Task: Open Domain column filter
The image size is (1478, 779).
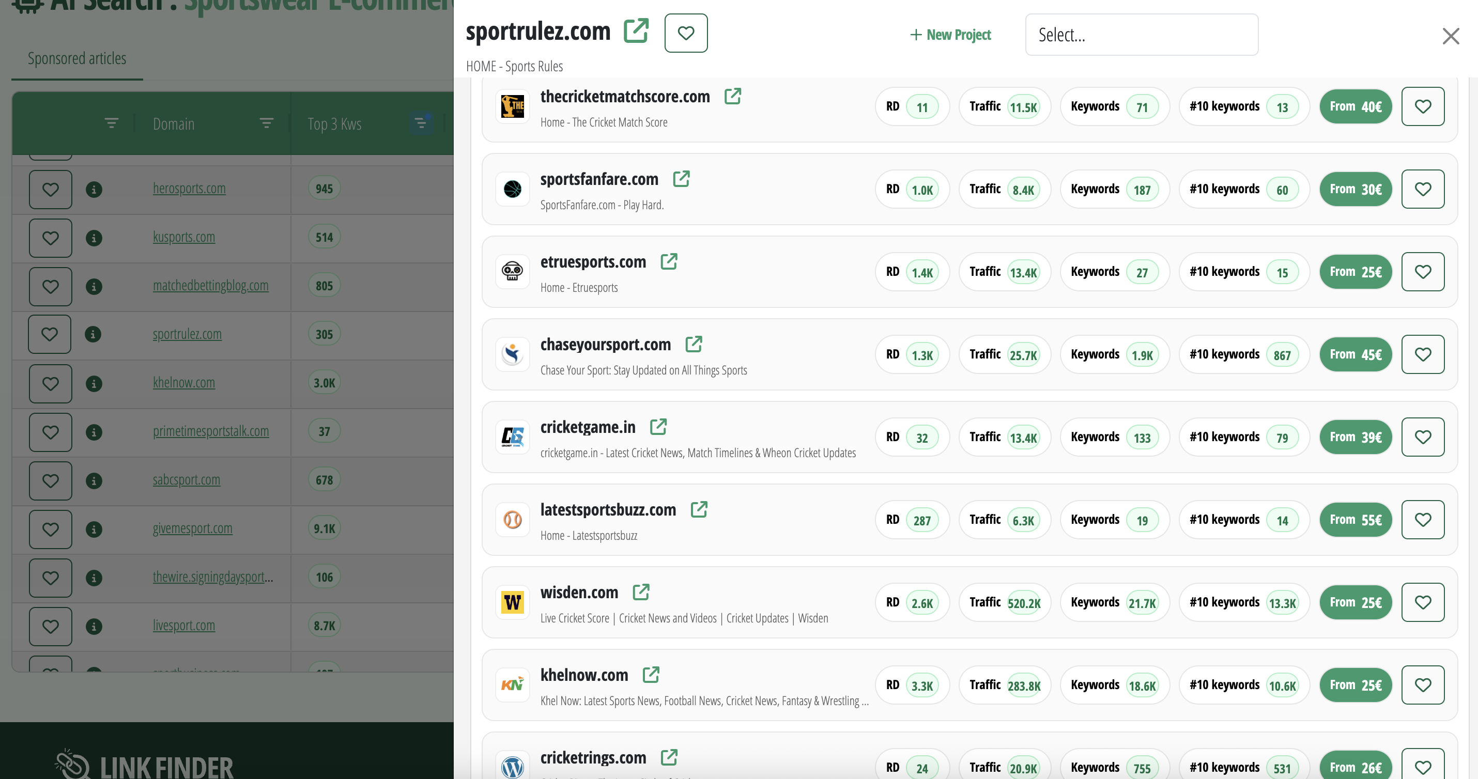Action: pos(266,123)
